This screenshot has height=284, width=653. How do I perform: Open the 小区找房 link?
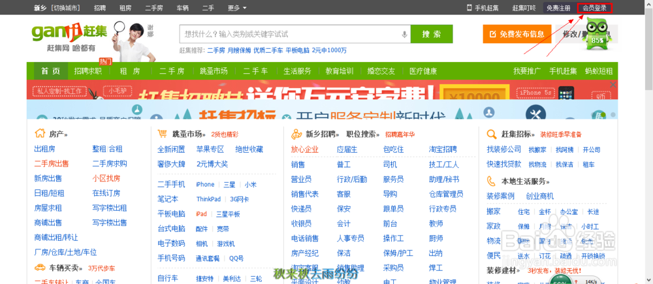pyautogui.click(x=106, y=178)
